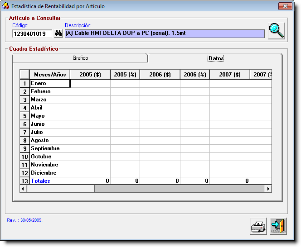Image resolution: width=301 pixels, height=247 pixels.
Task: Click the magnifying glass consult button
Action: 277,31
